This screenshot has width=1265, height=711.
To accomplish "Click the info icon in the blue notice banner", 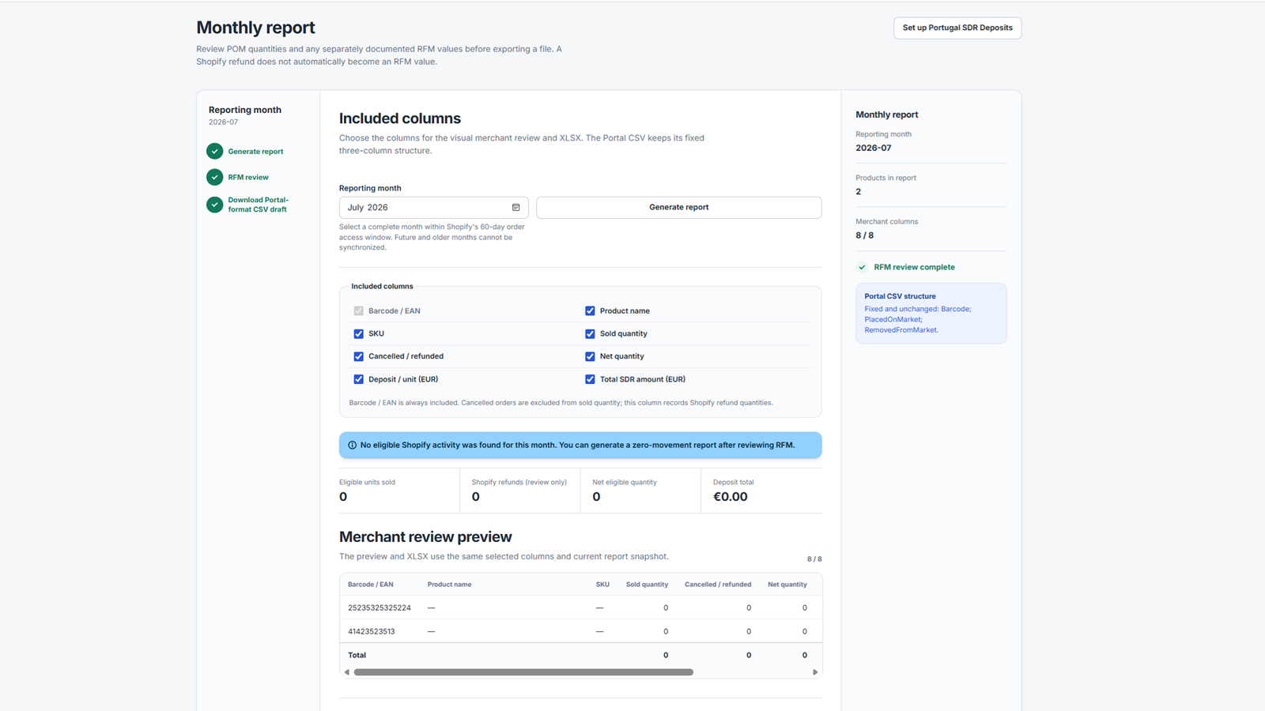I will click(x=353, y=445).
